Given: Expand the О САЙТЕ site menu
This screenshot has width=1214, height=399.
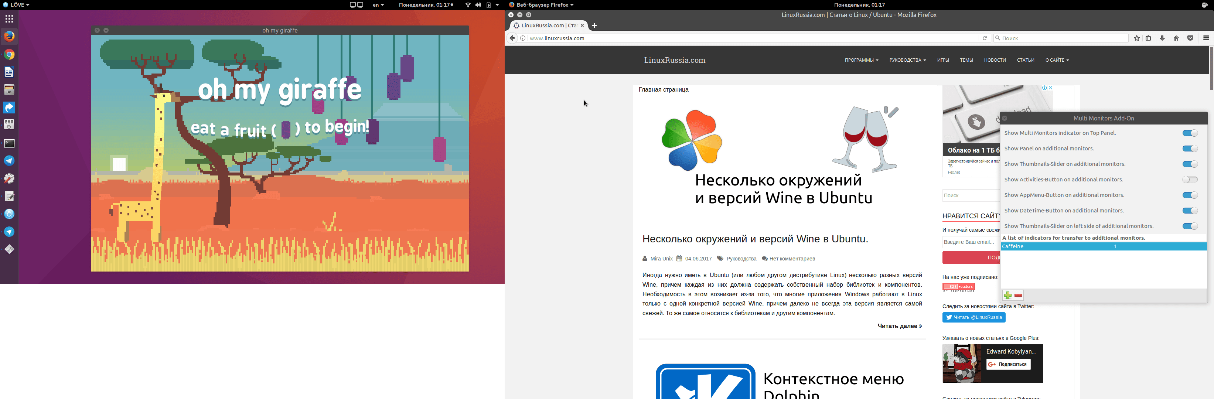Looking at the screenshot, I should (1057, 60).
